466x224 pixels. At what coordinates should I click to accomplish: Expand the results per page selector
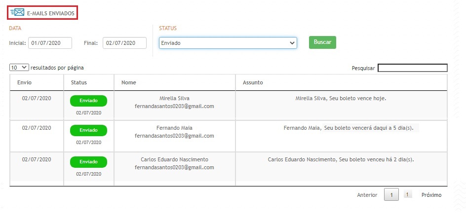point(19,67)
